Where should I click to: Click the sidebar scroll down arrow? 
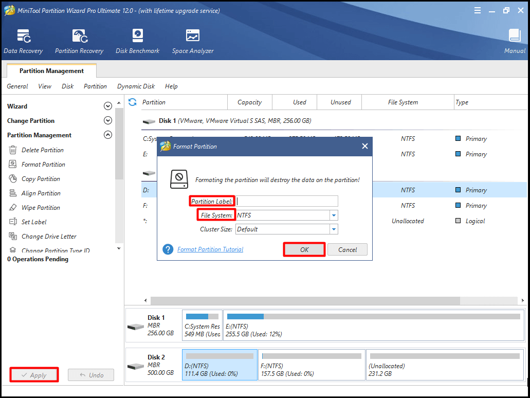tap(119, 248)
